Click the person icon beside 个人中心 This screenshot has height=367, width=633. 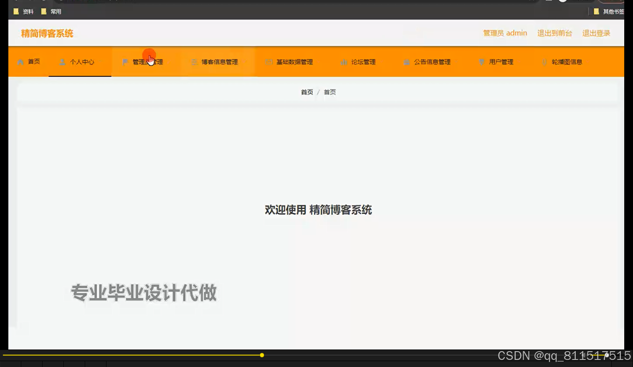(x=63, y=62)
